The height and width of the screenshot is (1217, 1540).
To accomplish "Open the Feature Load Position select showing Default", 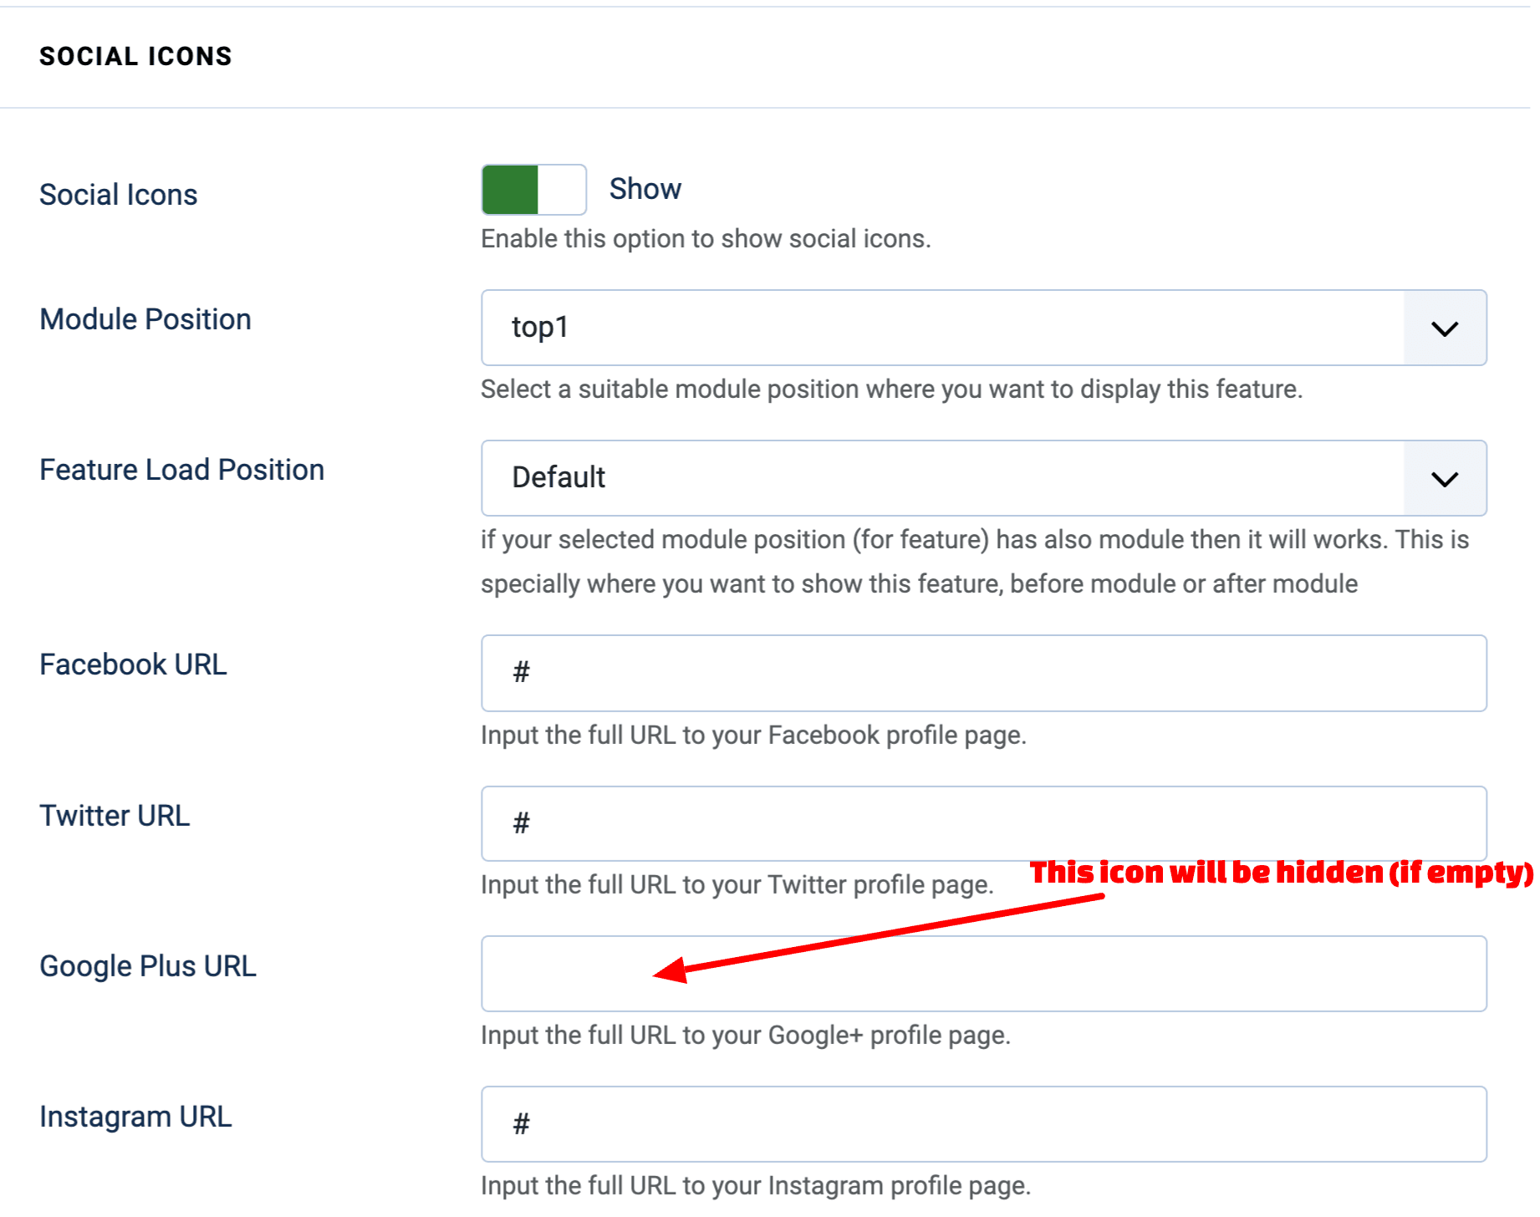I will tap(941, 479).
